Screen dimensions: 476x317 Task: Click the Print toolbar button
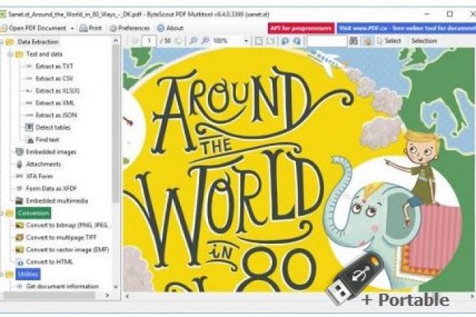pyautogui.click(x=90, y=29)
